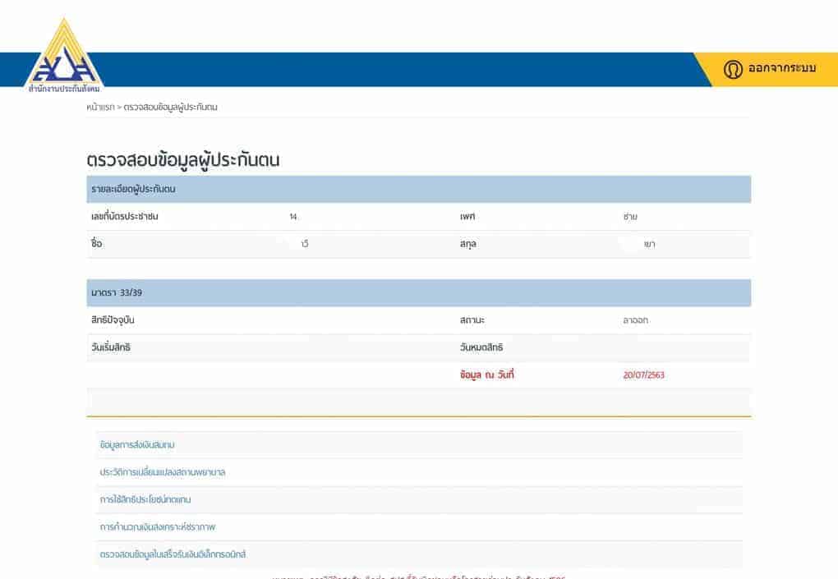
Task: Open ข้อมูลการส่งเงินสมทบ section
Action: (136, 444)
